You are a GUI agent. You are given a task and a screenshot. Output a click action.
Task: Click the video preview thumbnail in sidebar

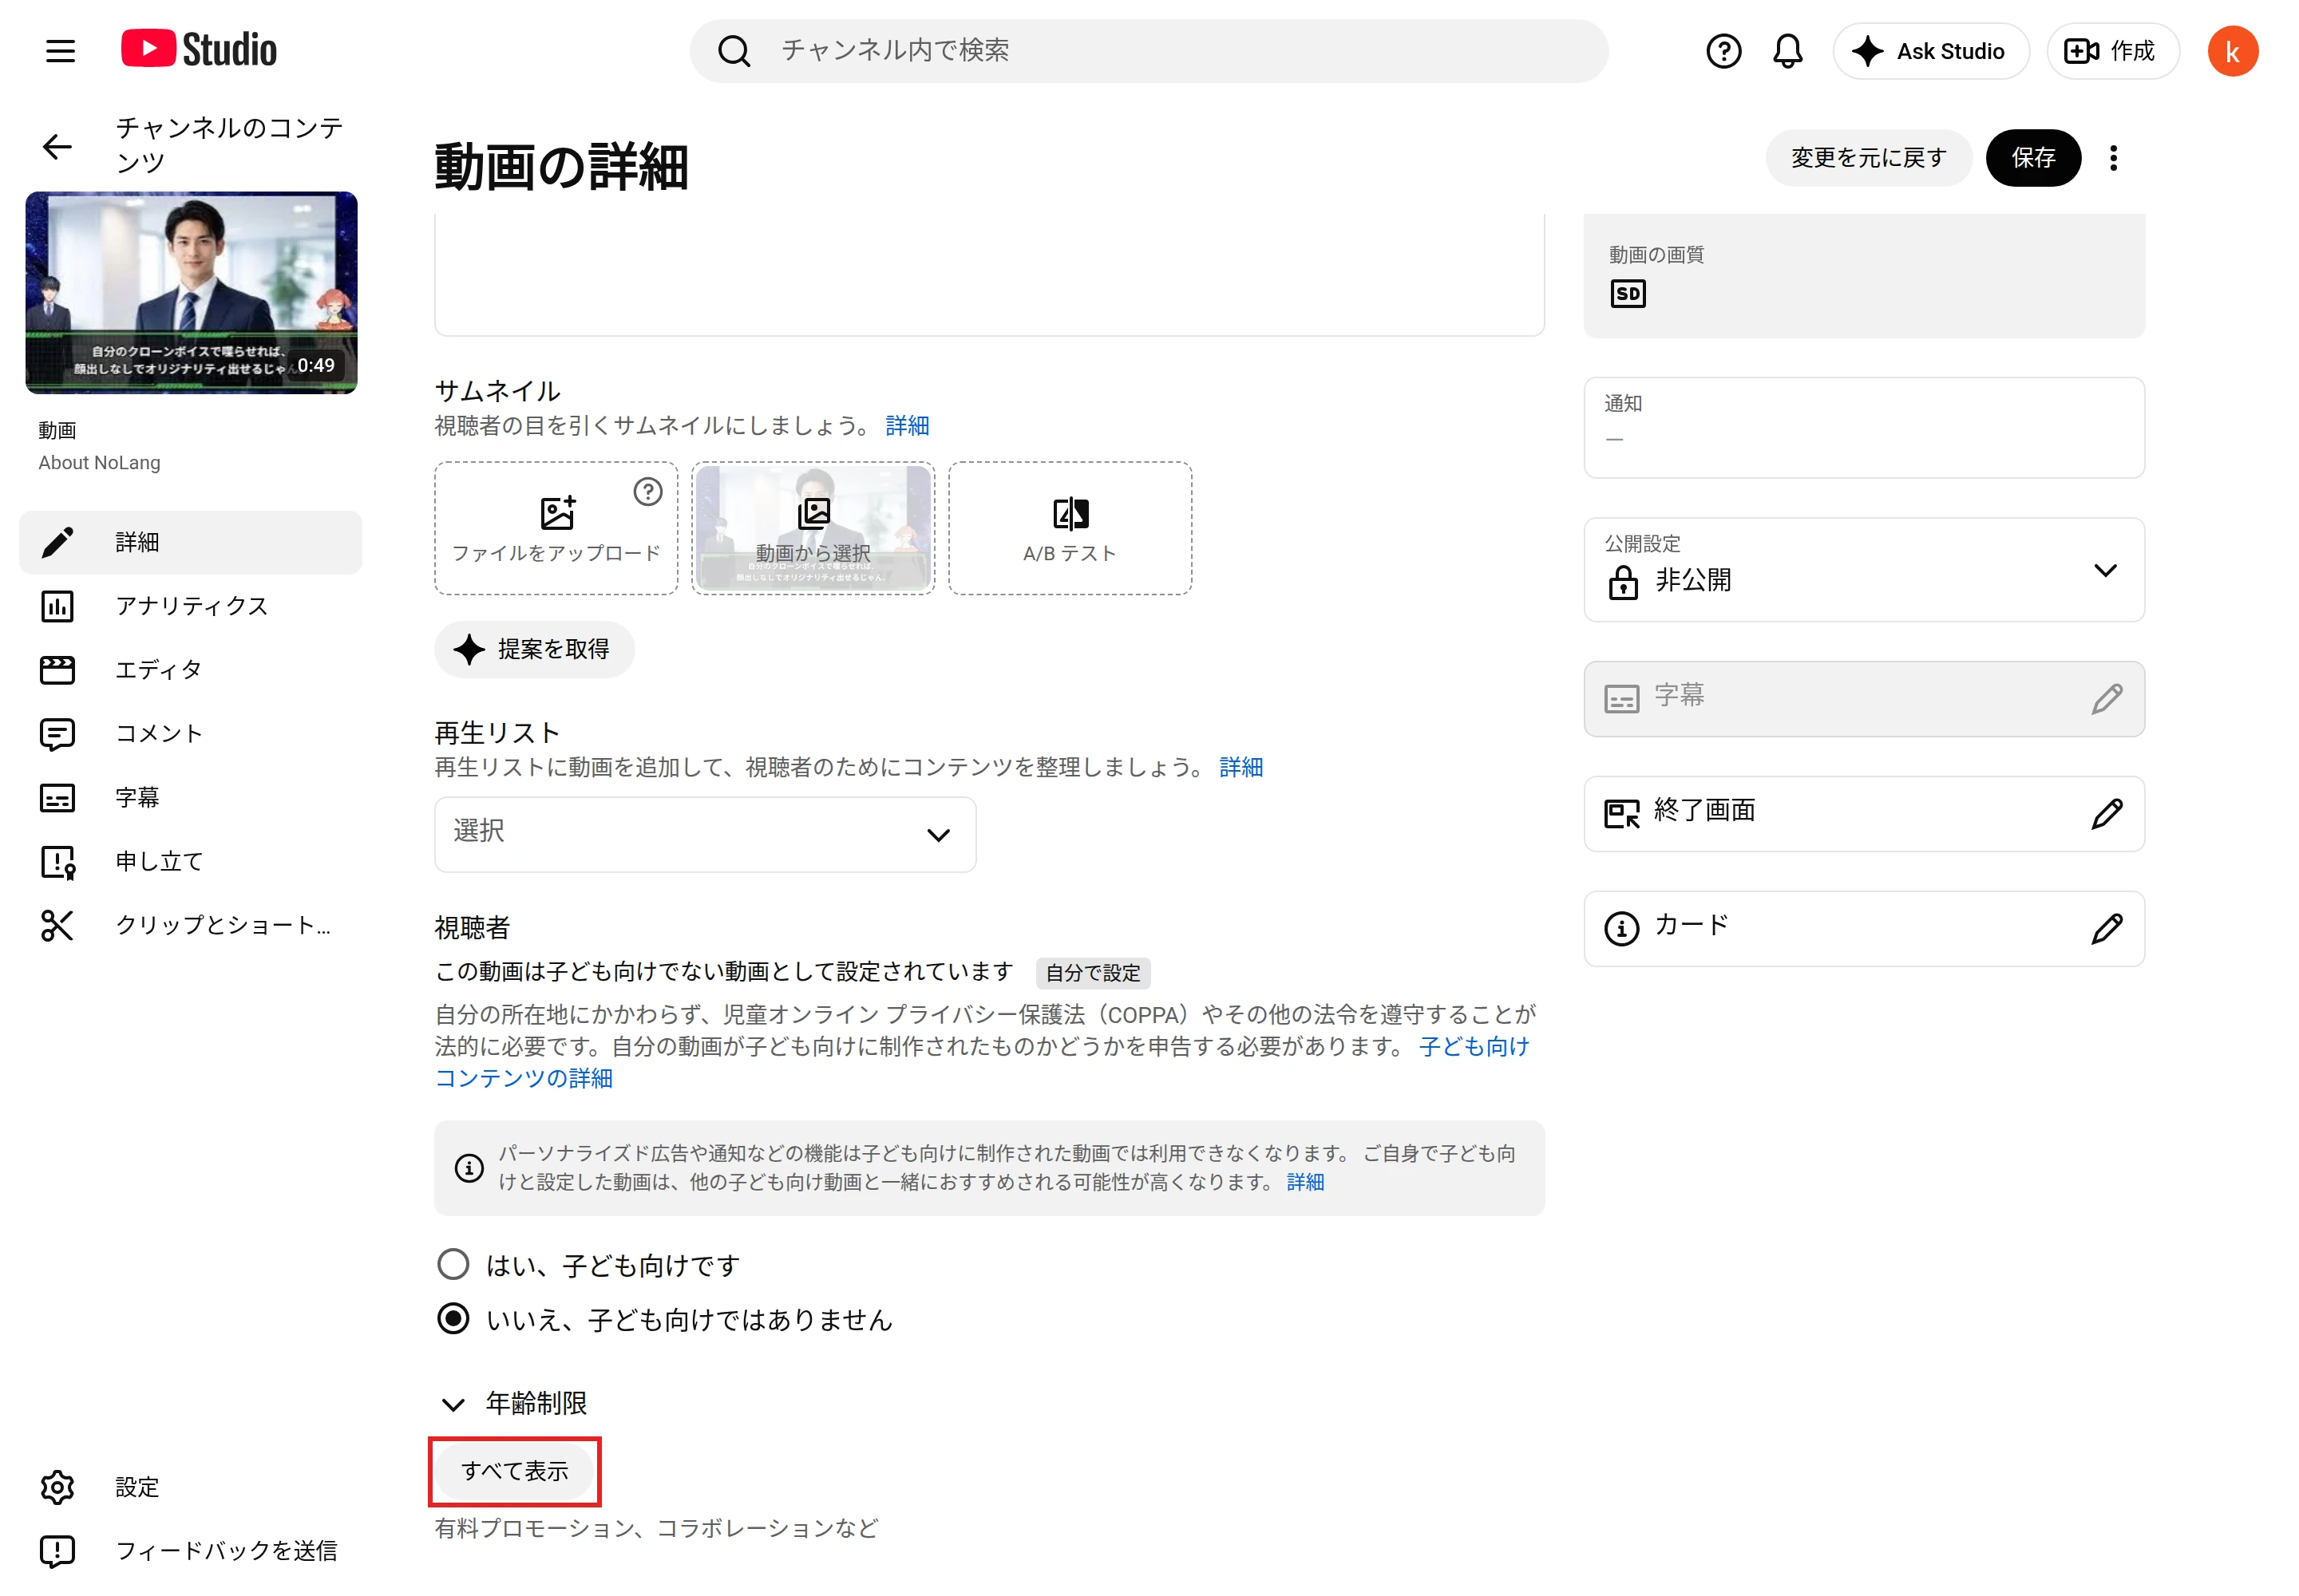[x=191, y=293]
